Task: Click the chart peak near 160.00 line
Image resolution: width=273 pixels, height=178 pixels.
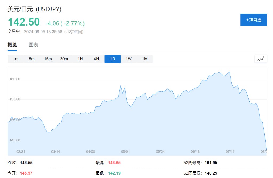Action: (219, 72)
